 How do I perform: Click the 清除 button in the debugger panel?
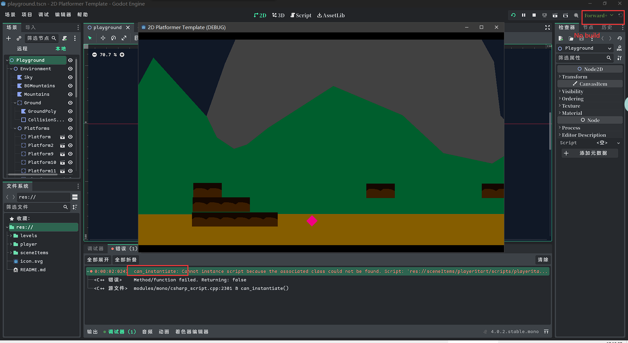543,260
